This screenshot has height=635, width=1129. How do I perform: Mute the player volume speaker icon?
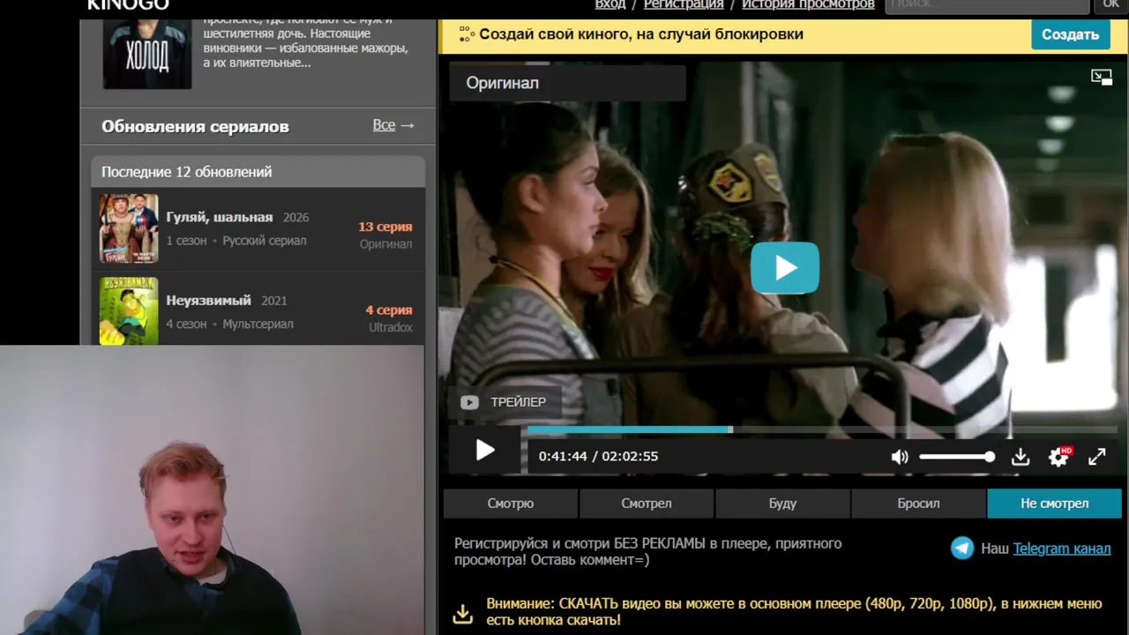pyautogui.click(x=900, y=457)
